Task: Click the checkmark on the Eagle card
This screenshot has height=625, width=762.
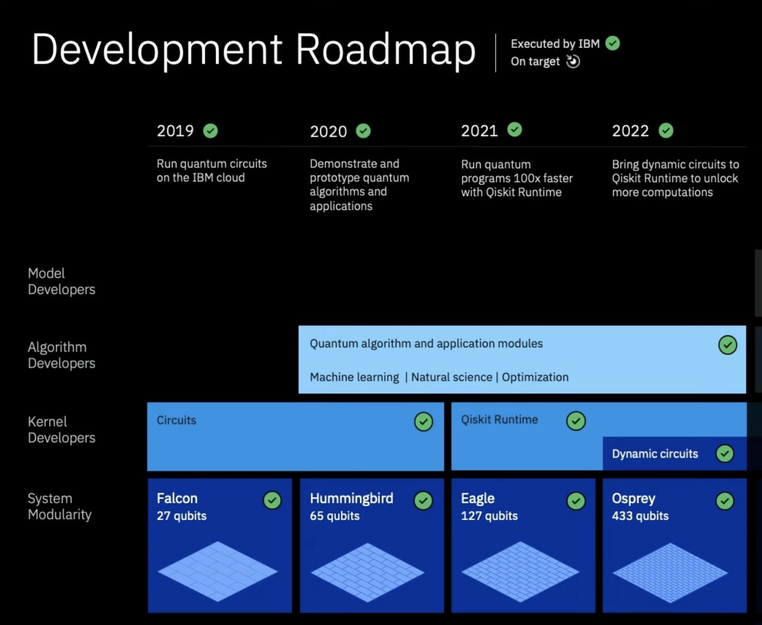Action: pos(576,500)
